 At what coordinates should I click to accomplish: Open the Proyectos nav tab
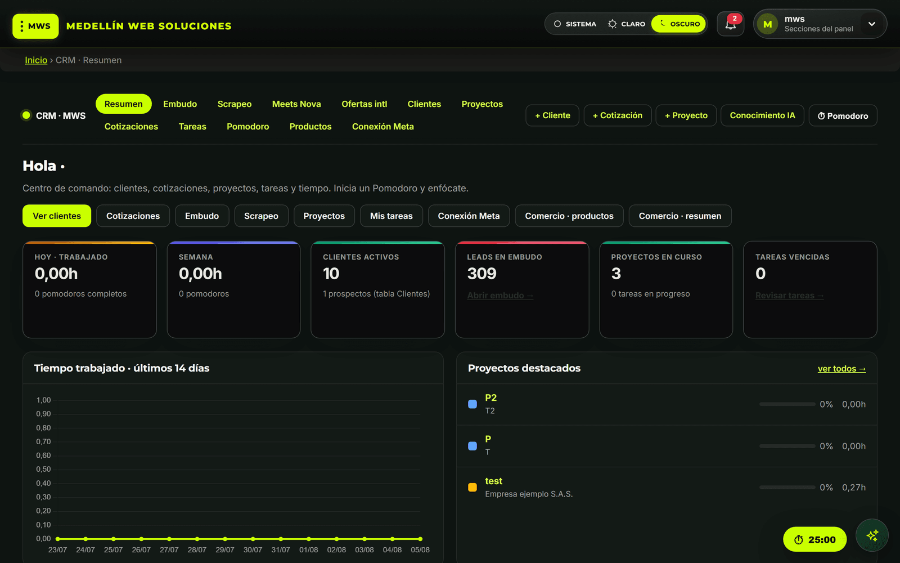pos(482,104)
